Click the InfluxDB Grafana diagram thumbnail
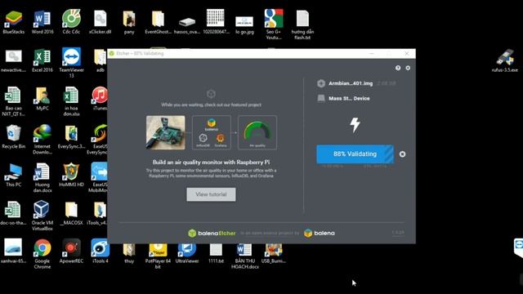The image size is (523, 294). 212,132
